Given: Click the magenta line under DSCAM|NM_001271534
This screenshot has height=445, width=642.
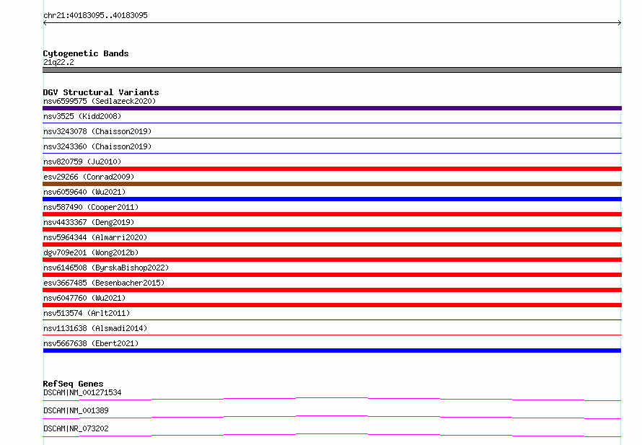Looking at the screenshot, I should tap(332, 399).
